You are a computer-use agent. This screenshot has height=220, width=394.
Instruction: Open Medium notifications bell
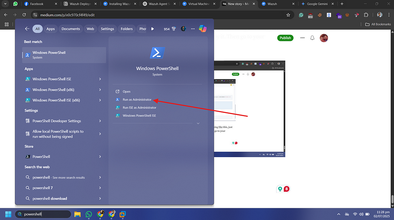pos(312,38)
